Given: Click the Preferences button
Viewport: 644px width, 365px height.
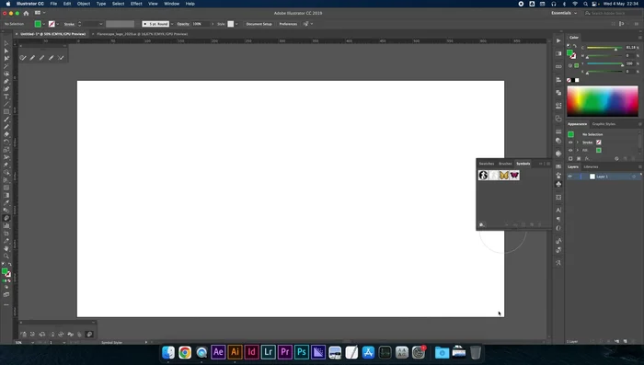Looking at the screenshot, I should pos(288,24).
